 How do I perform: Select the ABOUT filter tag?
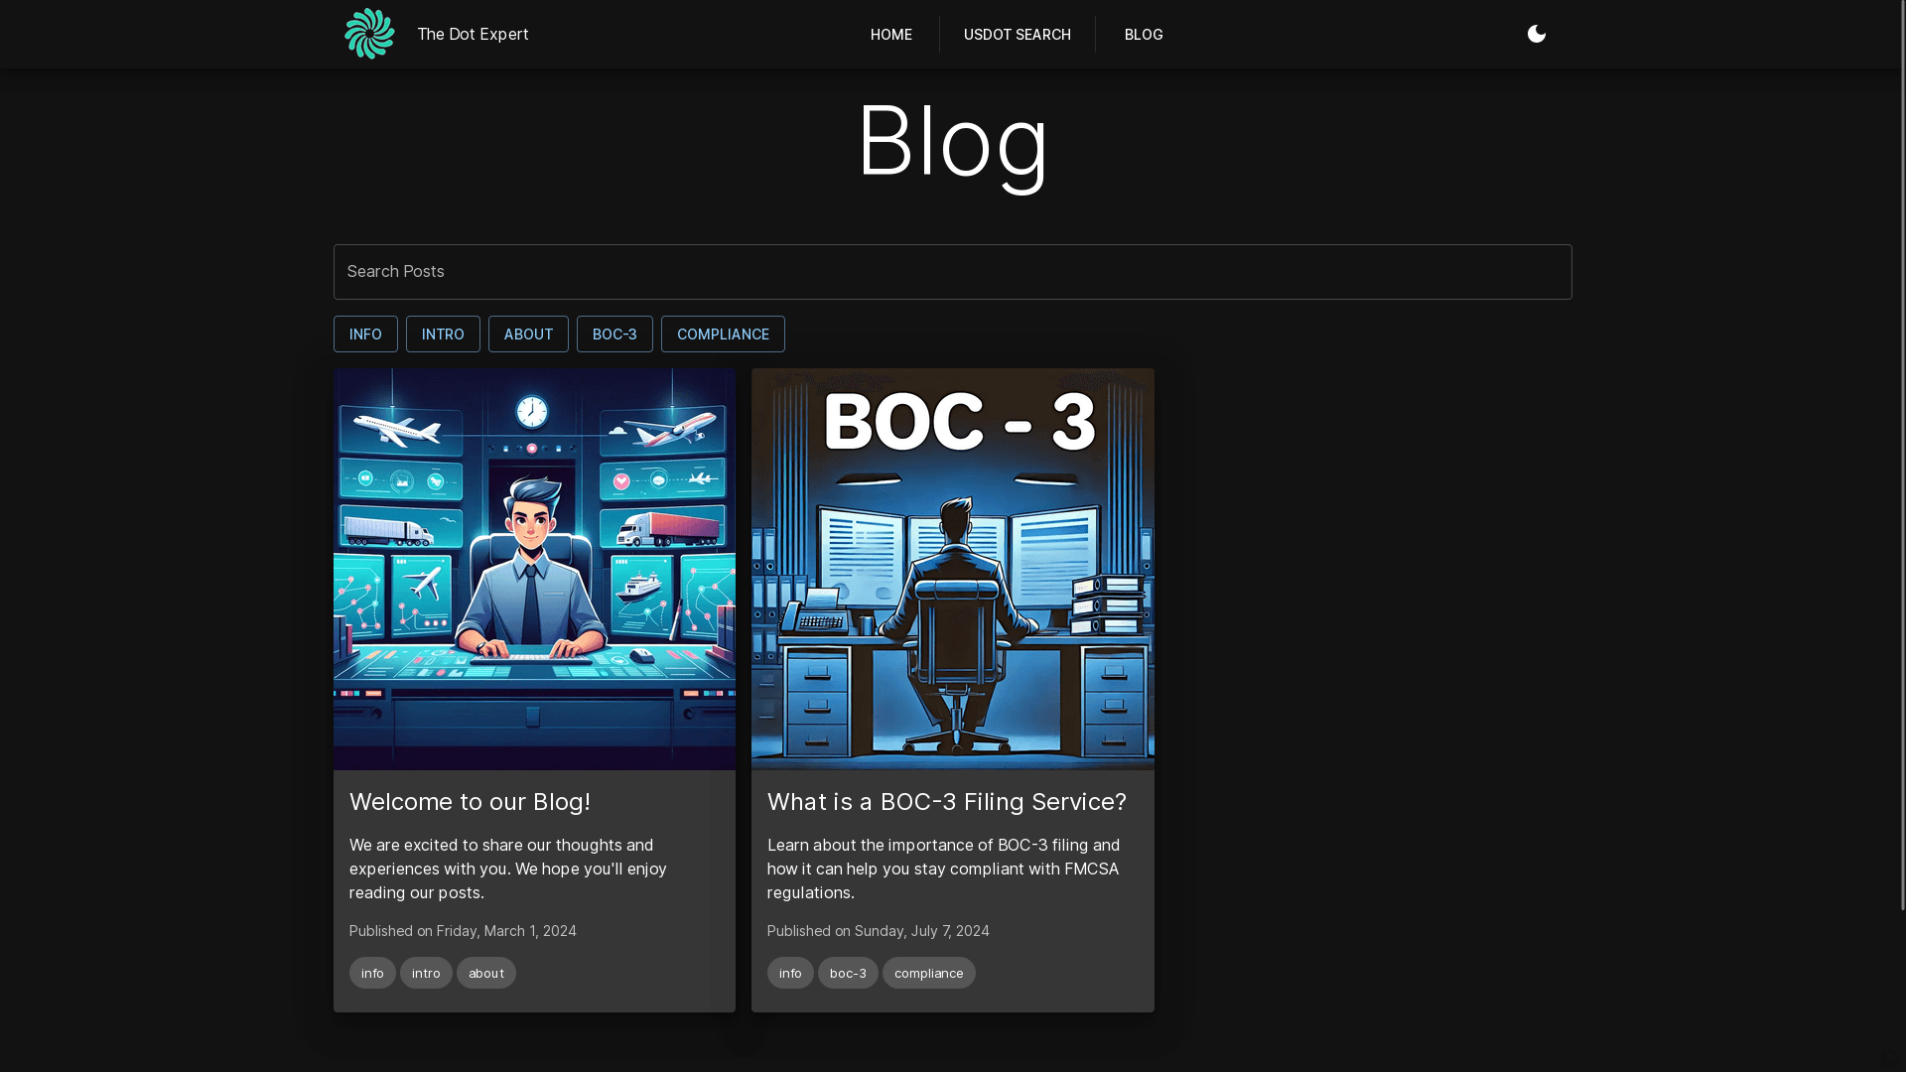coord(528,335)
